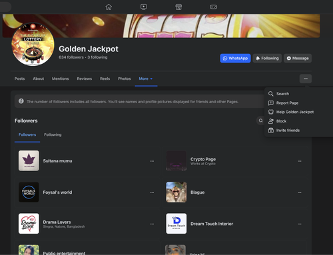Click the WhatsApp button

(x=235, y=58)
